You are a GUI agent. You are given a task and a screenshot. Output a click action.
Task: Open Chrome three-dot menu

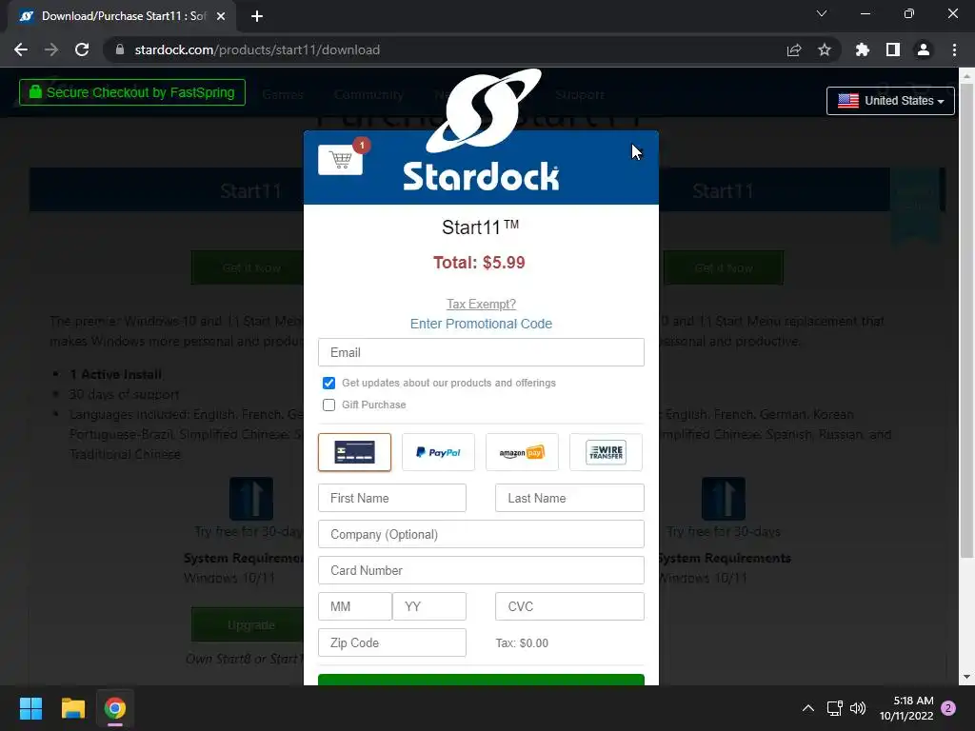(954, 49)
